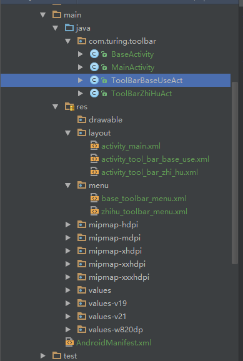Viewport: 243px width, 361px height.
Task: Click the values folder icon
Action: pyautogui.click(x=82, y=290)
